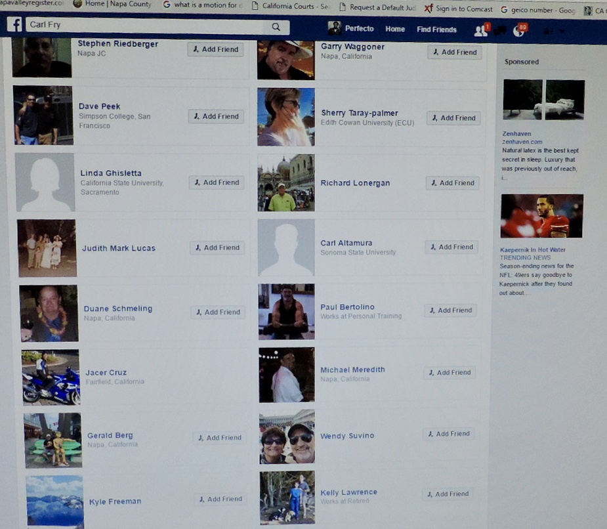
Task: Add Kyle Freeman as friend
Action: [x=220, y=499]
